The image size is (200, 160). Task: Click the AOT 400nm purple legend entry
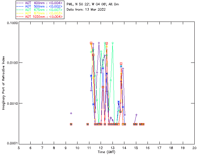40,3
